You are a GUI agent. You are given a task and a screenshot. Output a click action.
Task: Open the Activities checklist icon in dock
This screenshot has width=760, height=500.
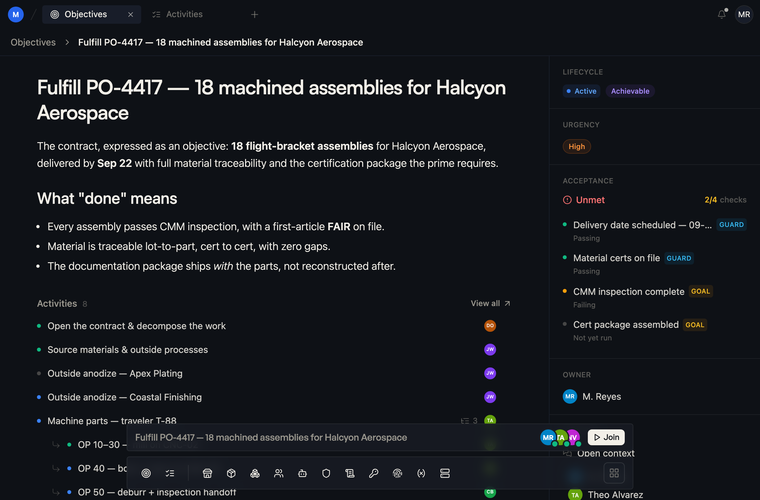(170, 473)
